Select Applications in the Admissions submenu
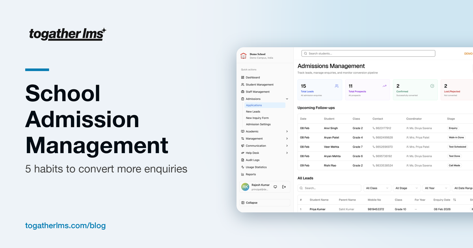This screenshot has height=248, width=473. pyautogui.click(x=264, y=105)
